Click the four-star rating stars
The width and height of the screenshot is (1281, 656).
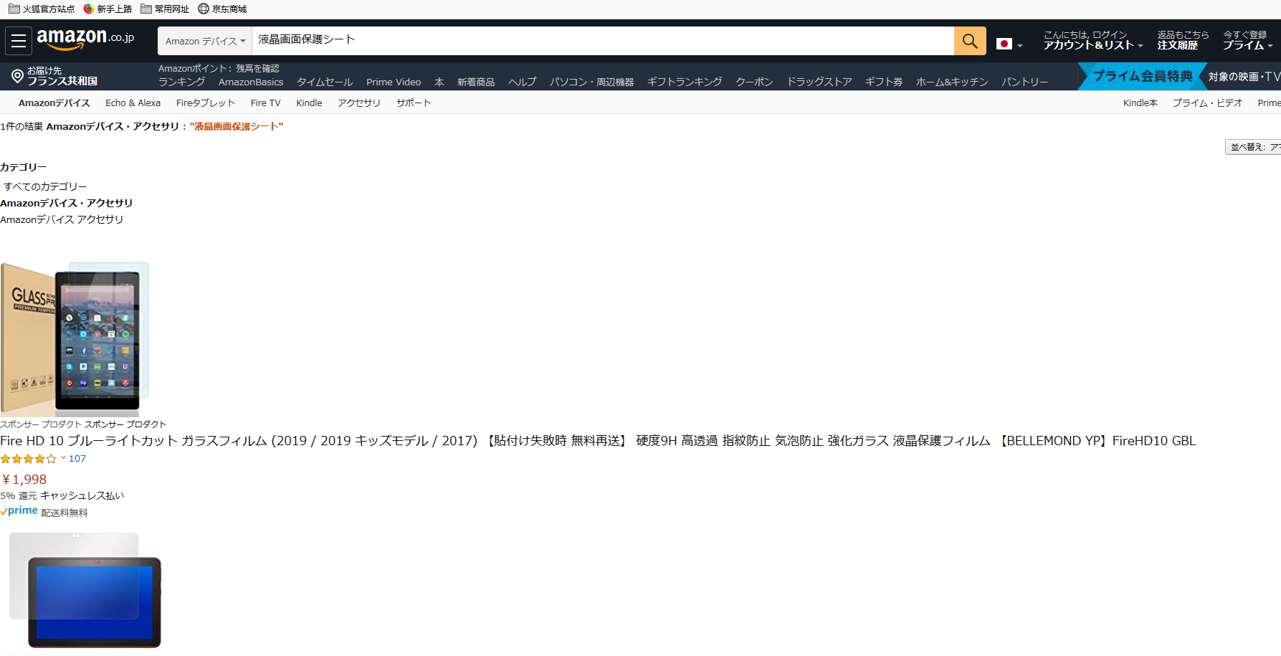[28, 459]
